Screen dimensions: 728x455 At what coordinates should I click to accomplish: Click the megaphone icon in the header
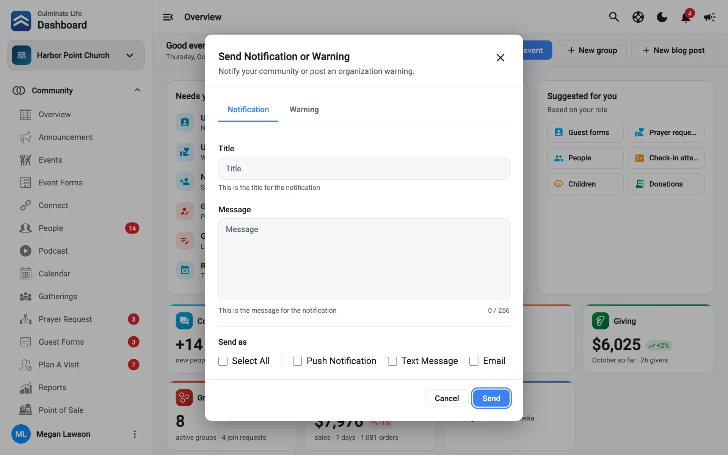point(710,17)
